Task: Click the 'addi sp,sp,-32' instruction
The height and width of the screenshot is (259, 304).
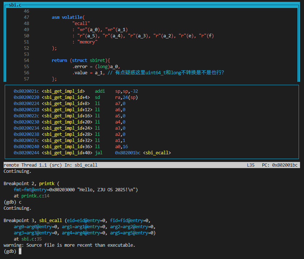Action: click(x=116, y=91)
